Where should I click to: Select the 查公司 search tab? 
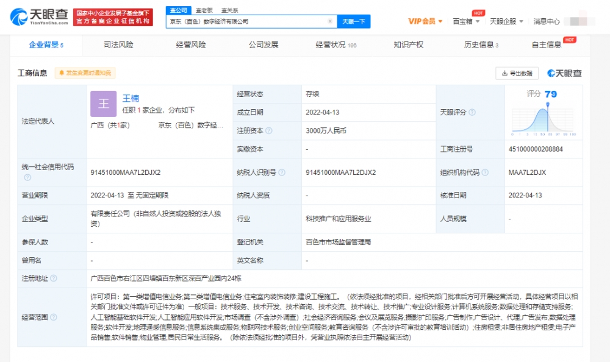(179, 10)
